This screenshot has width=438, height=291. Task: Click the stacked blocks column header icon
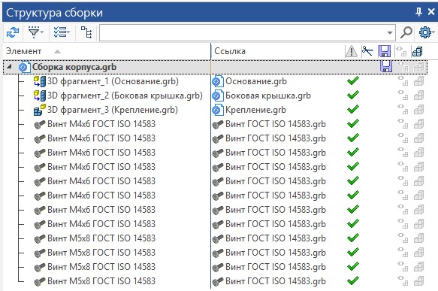point(417,52)
